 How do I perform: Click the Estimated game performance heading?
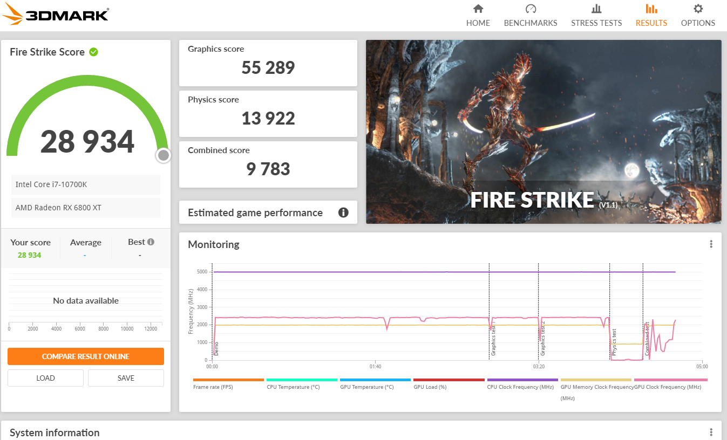click(x=255, y=212)
